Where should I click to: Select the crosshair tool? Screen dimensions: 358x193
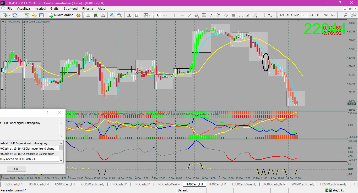pos(165,15)
